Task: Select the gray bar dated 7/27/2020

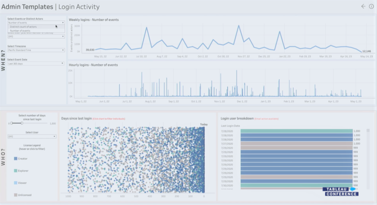Action: 296,143
